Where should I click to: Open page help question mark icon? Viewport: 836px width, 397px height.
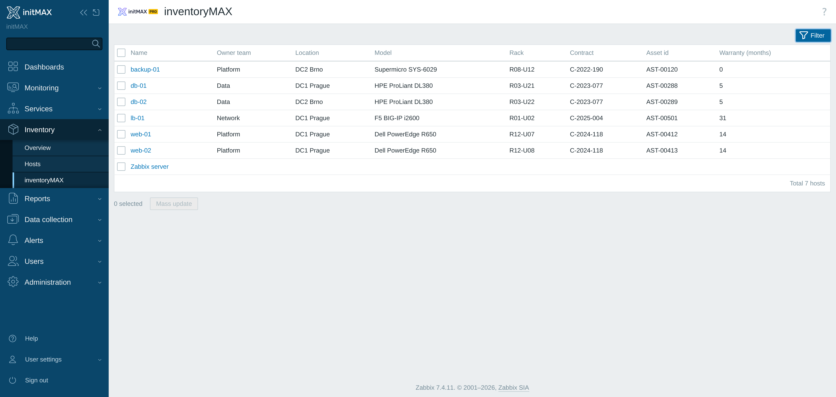click(x=824, y=12)
